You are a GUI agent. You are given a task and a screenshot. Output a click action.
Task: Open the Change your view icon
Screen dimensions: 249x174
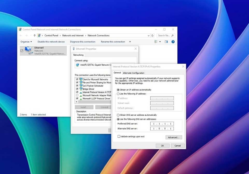(x=156, y=42)
